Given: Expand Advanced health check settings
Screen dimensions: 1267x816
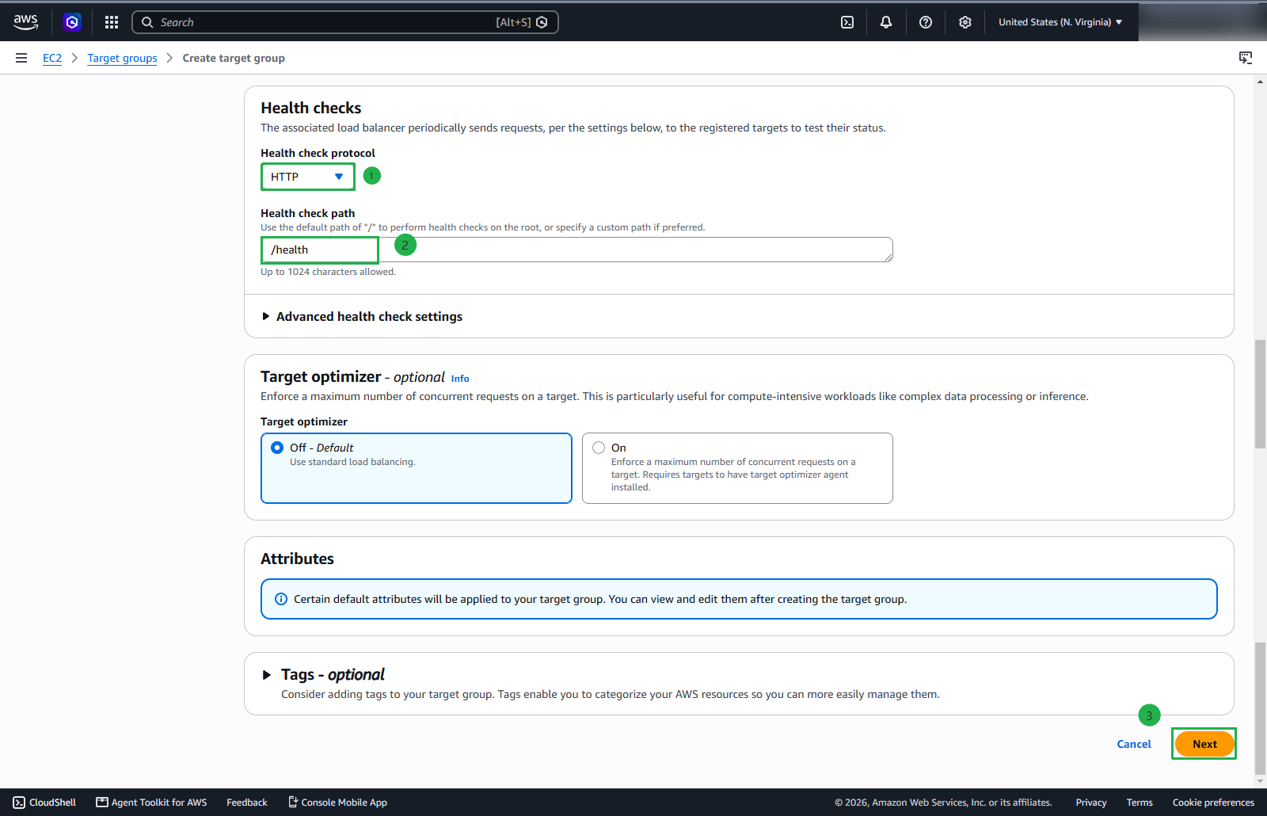Looking at the screenshot, I should click(x=362, y=316).
